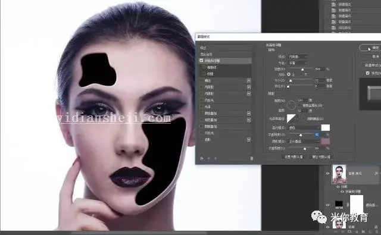381x235 pixels.
Task: Enable the Texture (纹理) sub-option checkbox
Action: coord(204,74)
